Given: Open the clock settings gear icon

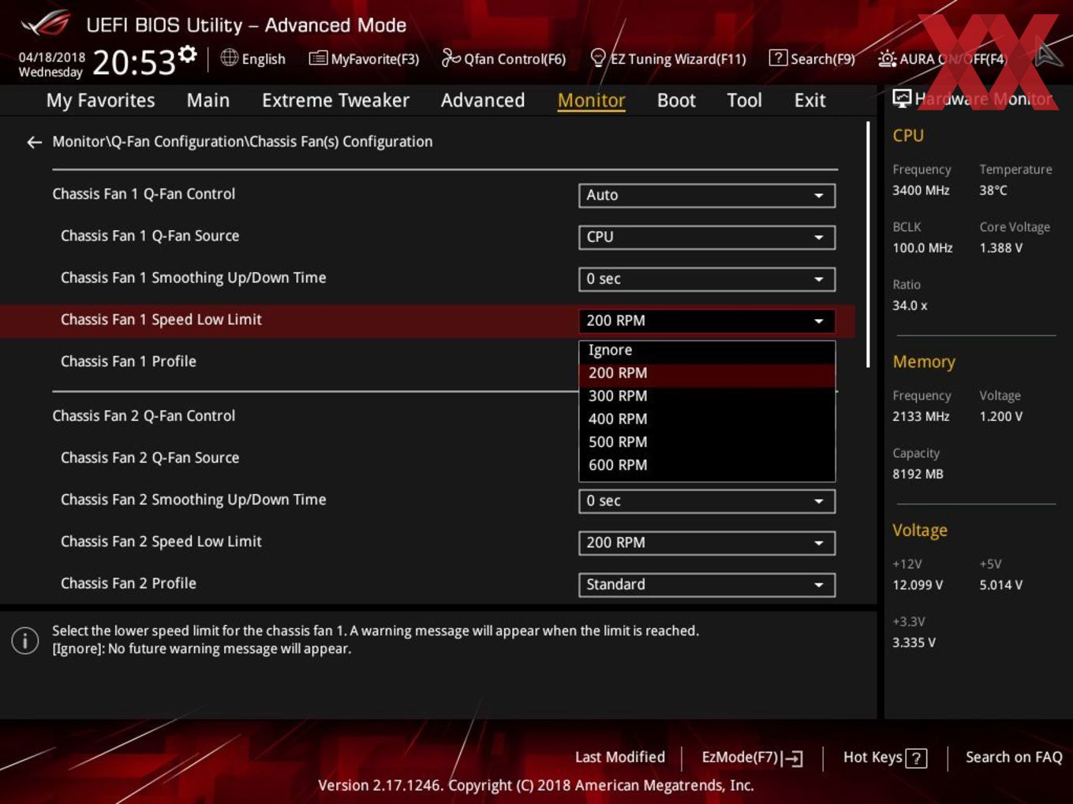Looking at the screenshot, I should (187, 54).
